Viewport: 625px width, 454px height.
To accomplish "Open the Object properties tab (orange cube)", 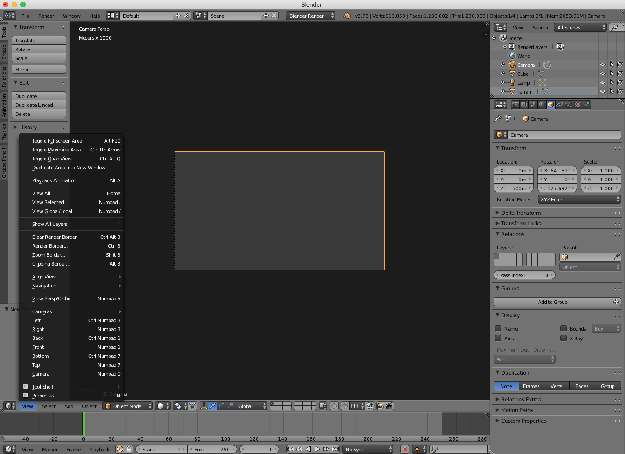I will 551,105.
